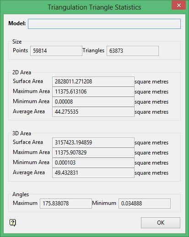Click the 2D Surface Area value field
The height and width of the screenshot is (237, 189).
[x=93, y=82]
